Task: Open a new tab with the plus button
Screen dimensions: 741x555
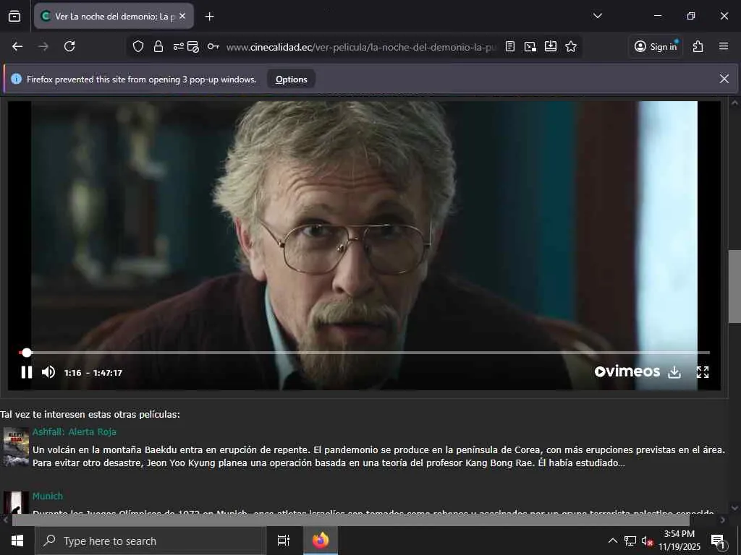Action: coord(209,17)
